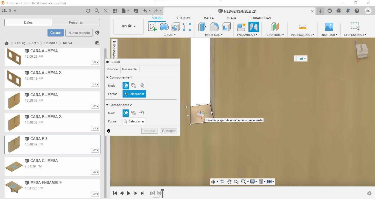Toggle Componente 1 Forzar Seleccionar
Viewport: 375px width, 199px height.
134,94
